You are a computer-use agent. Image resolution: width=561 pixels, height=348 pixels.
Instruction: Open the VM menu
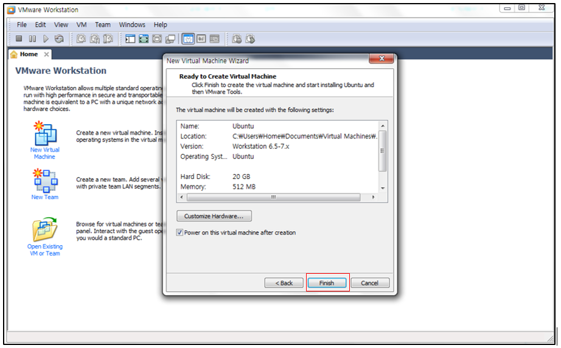[81, 25]
